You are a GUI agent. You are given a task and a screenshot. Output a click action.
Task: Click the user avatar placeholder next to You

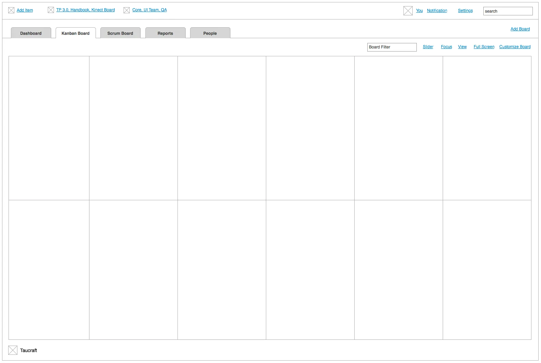coord(408,11)
